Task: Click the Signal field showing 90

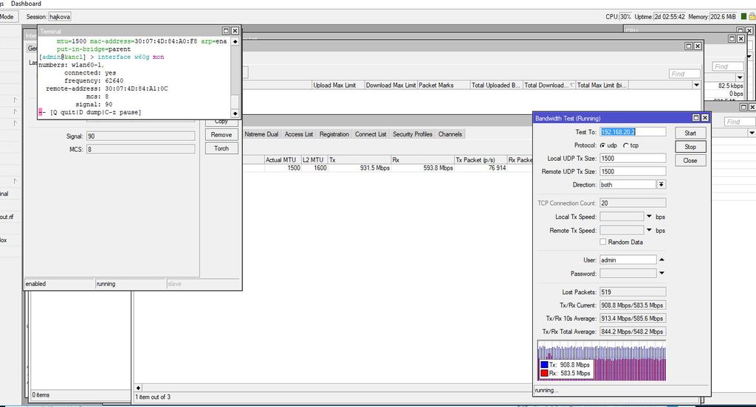Action: pos(140,136)
